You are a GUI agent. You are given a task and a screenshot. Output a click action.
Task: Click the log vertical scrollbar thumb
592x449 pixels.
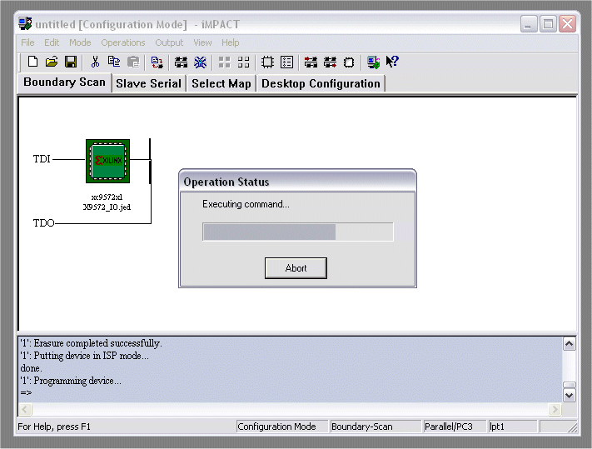(570, 385)
